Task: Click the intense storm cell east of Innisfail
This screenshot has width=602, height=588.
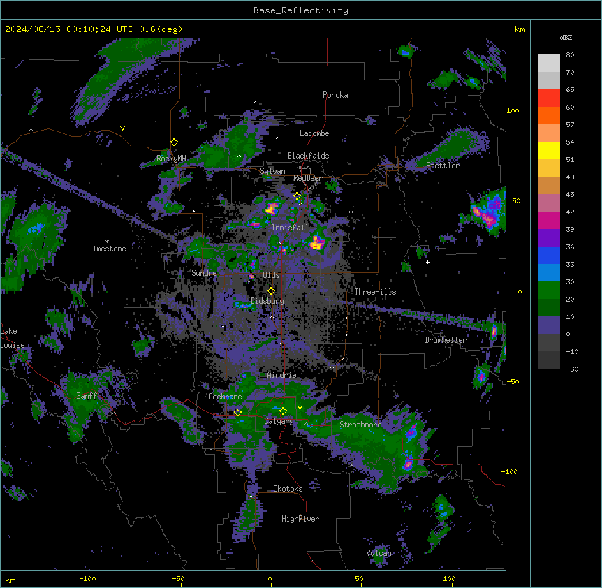Action: point(317,243)
